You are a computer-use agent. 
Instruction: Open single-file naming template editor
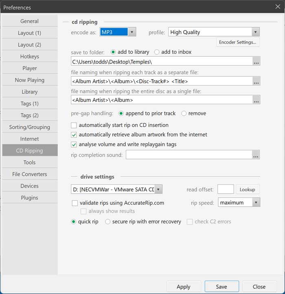[256, 100]
